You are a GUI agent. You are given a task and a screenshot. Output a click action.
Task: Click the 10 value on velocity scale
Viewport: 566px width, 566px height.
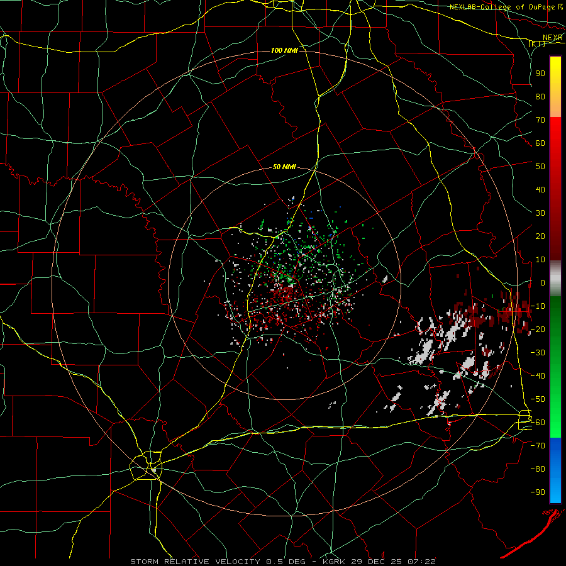click(540, 260)
